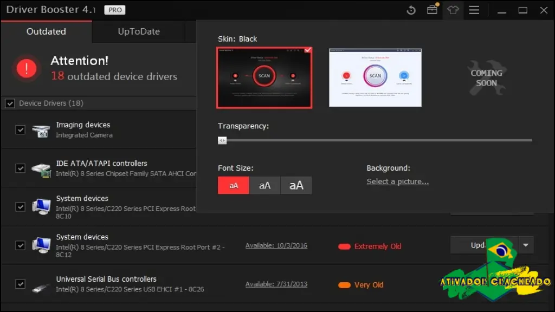Viewport: 555px width, 312px height.
Task: Uncheck the IDE ATA/ATAPI controllers checkbox
Action: tap(21, 168)
